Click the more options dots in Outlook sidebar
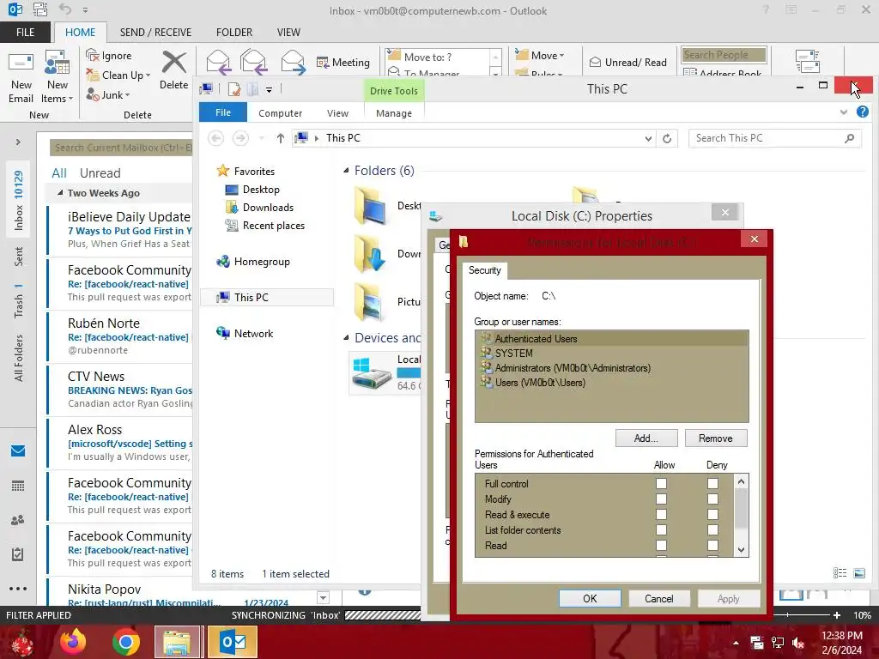Viewport: 879px width, 659px height. tap(18, 589)
